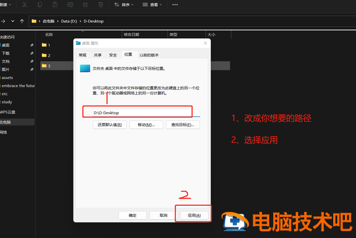Sort by the 大小 column header
The width and height of the screenshot is (356, 238).
[x=211, y=34]
